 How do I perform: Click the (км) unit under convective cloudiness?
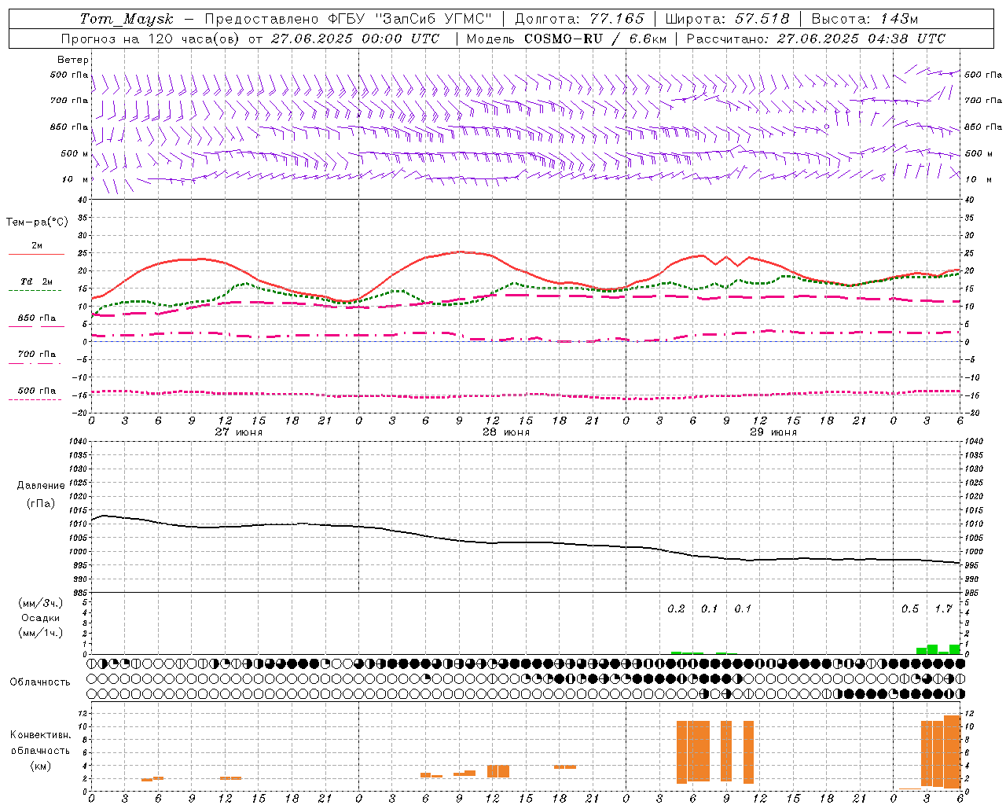41,766
